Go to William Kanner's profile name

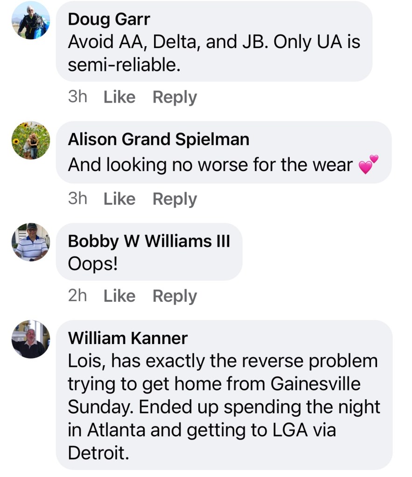(128, 338)
